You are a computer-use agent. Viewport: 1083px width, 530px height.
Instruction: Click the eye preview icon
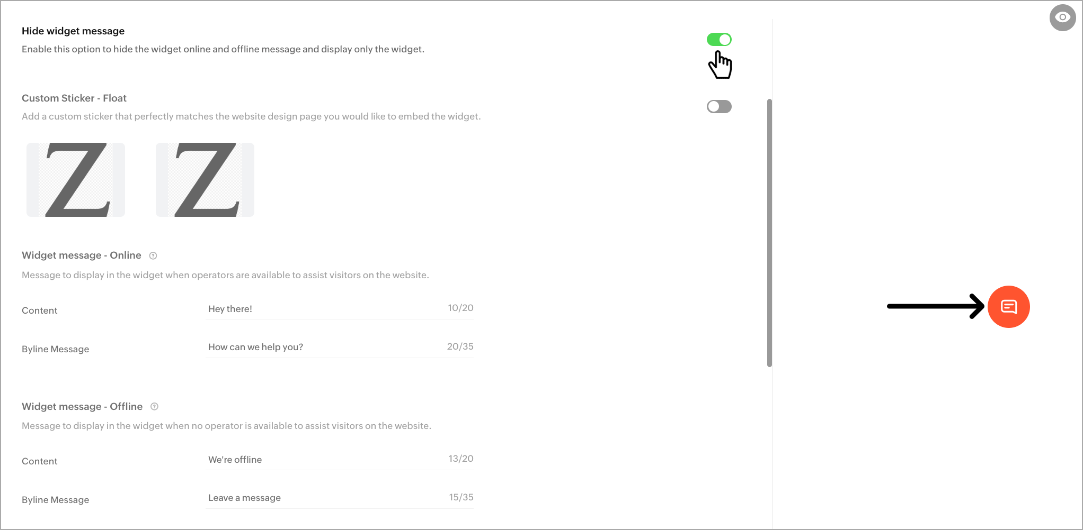tap(1062, 17)
